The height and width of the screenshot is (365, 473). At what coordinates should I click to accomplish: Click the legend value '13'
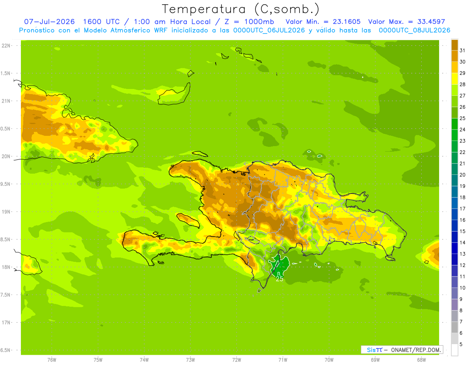coord(462,254)
